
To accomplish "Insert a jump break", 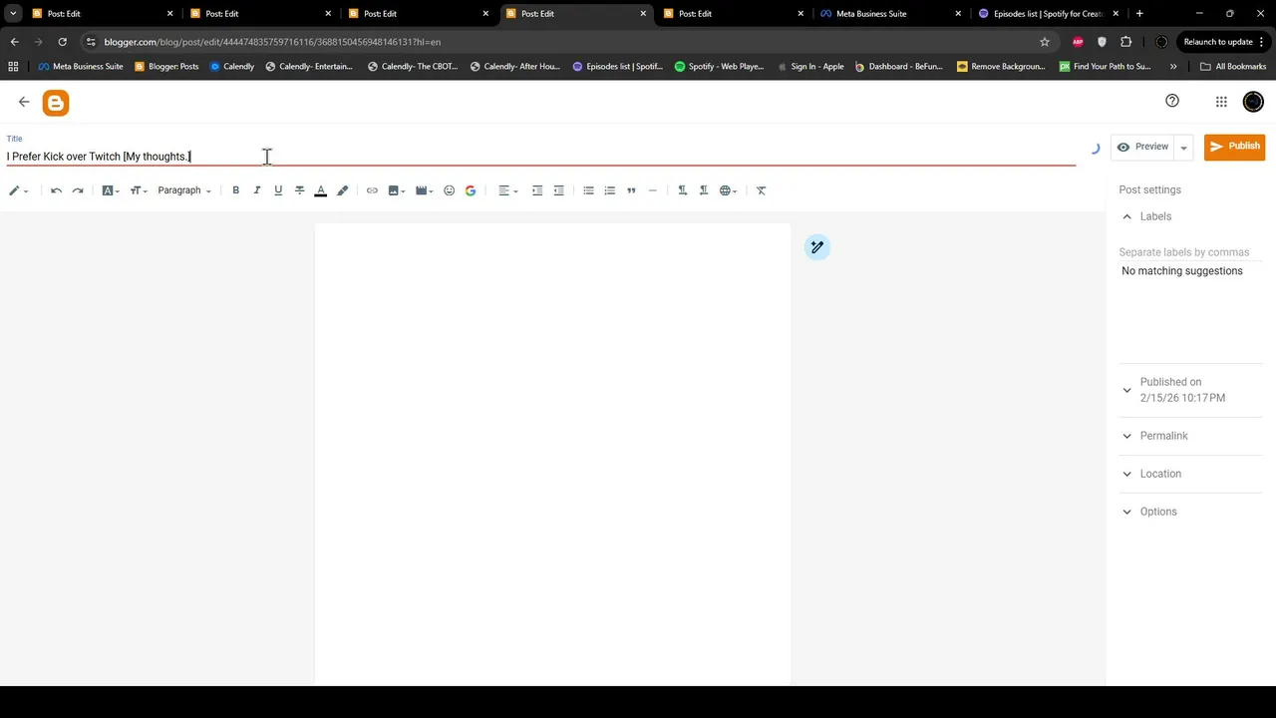I will (x=653, y=190).
